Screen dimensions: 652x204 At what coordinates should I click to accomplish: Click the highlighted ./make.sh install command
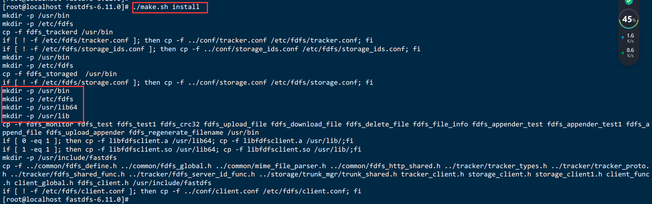click(166, 7)
